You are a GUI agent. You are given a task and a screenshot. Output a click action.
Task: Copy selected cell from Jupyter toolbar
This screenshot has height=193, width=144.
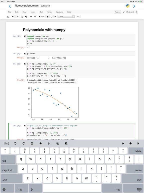coord(22,17)
